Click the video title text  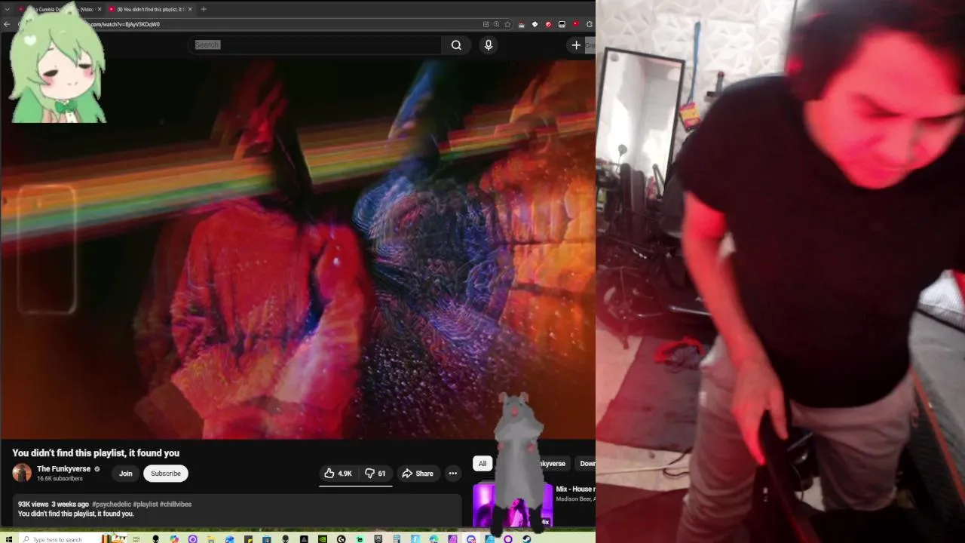pyautogui.click(x=96, y=452)
